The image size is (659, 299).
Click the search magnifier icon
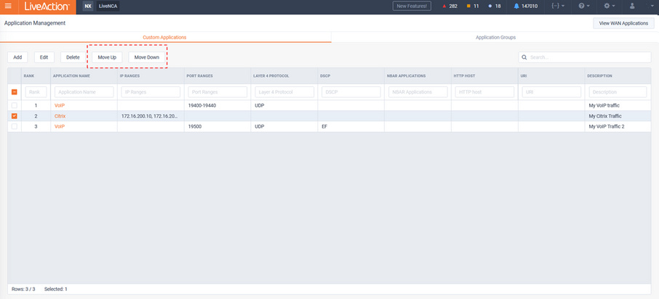[x=524, y=57]
